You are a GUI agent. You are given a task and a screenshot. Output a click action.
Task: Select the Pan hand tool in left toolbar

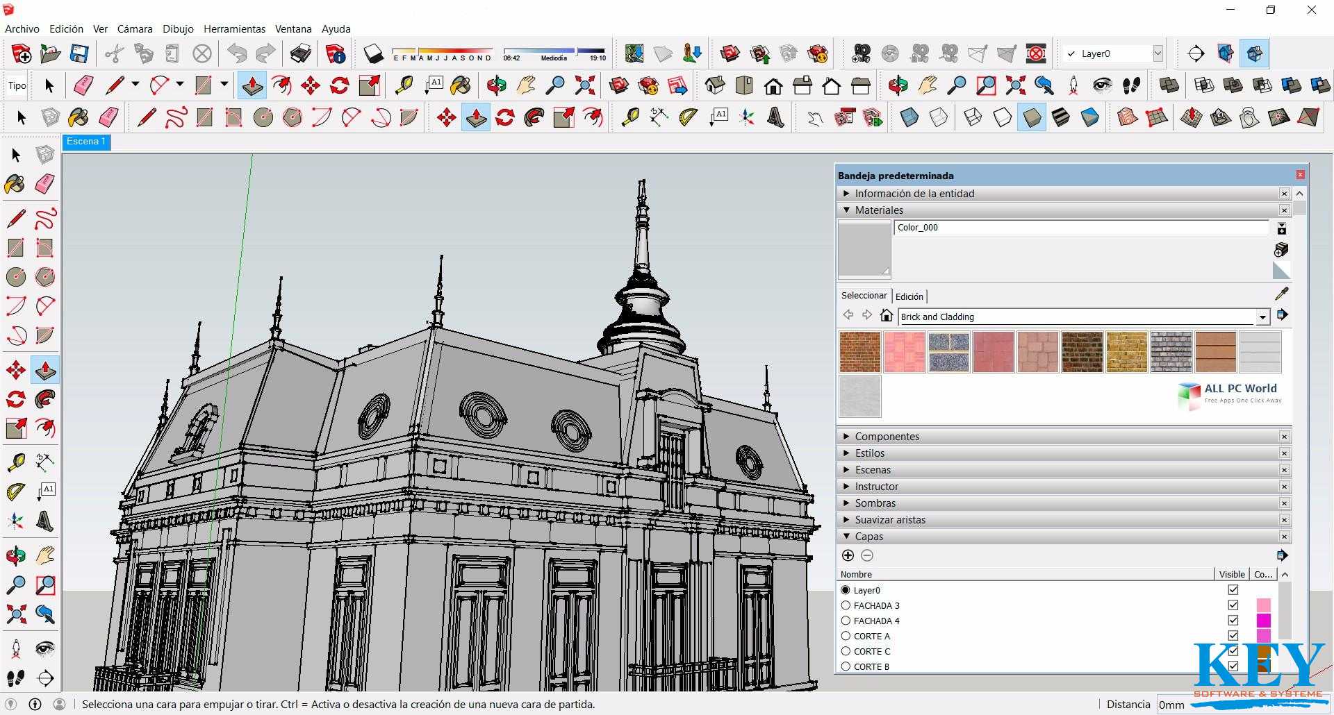pyautogui.click(x=45, y=555)
